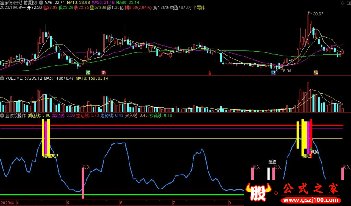The image size is (351, 206).
Task: Click month 5 on the time axis
Action: (68, 203)
